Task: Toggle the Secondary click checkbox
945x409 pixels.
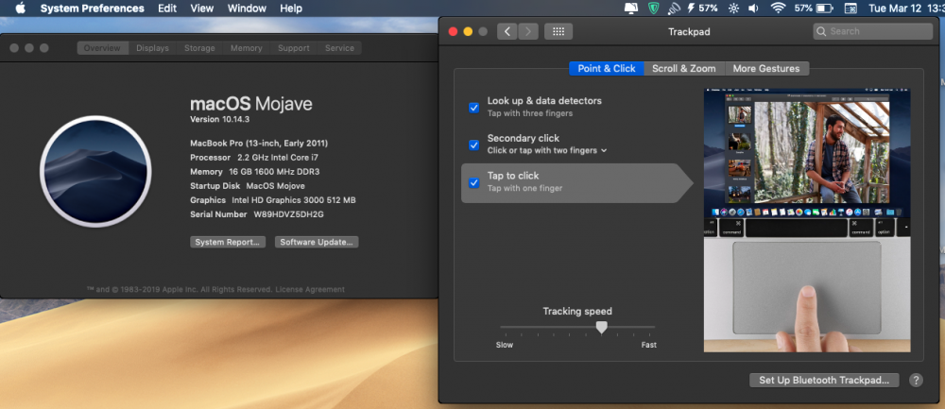Action: (x=473, y=145)
